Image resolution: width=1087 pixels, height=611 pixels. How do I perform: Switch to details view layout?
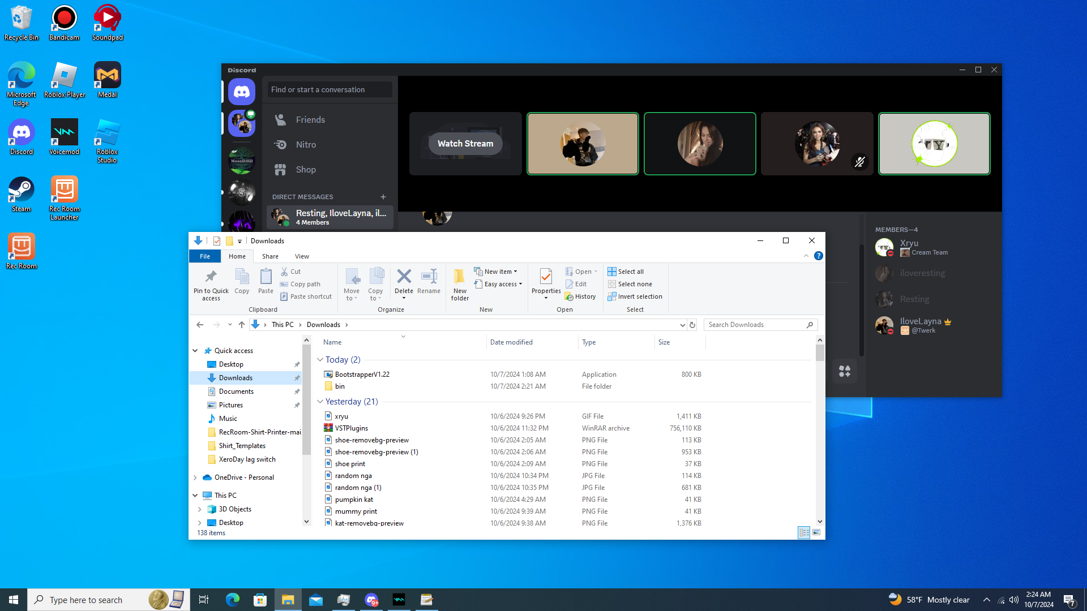pyautogui.click(x=804, y=532)
